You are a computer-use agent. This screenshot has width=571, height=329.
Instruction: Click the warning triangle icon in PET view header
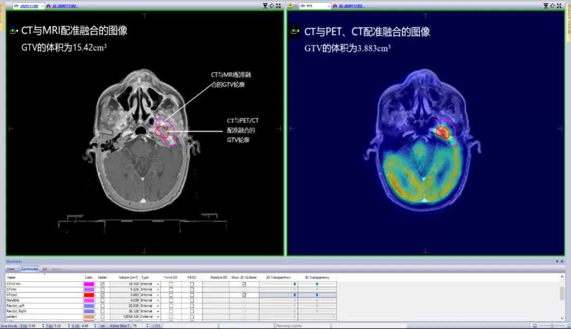pyautogui.click(x=290, y=6)
